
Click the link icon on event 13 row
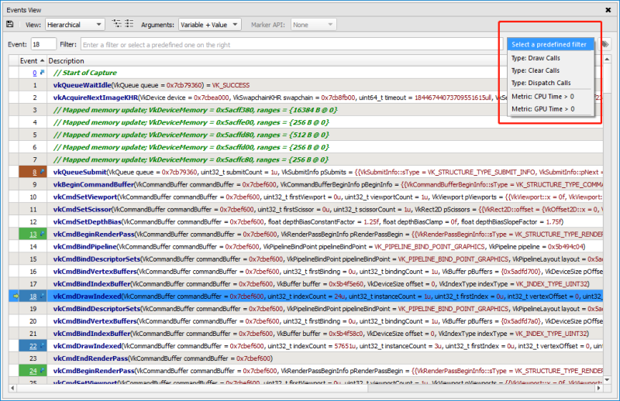pos(42,234)
